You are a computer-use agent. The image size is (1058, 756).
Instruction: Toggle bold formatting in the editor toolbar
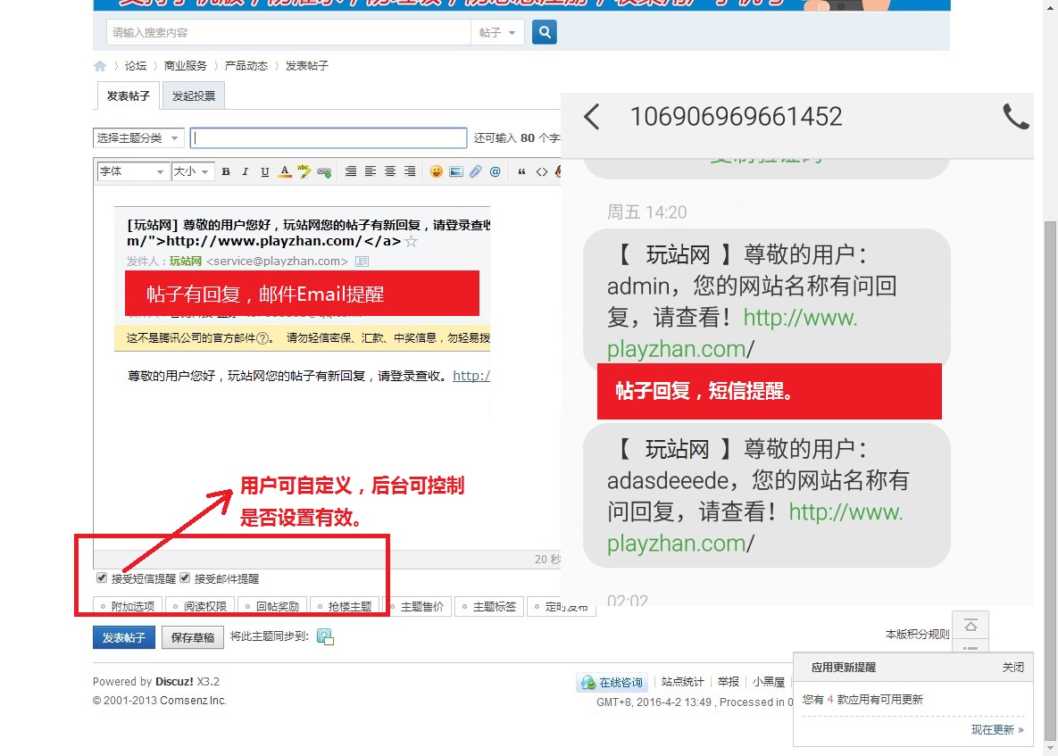[x=226, y=172]
